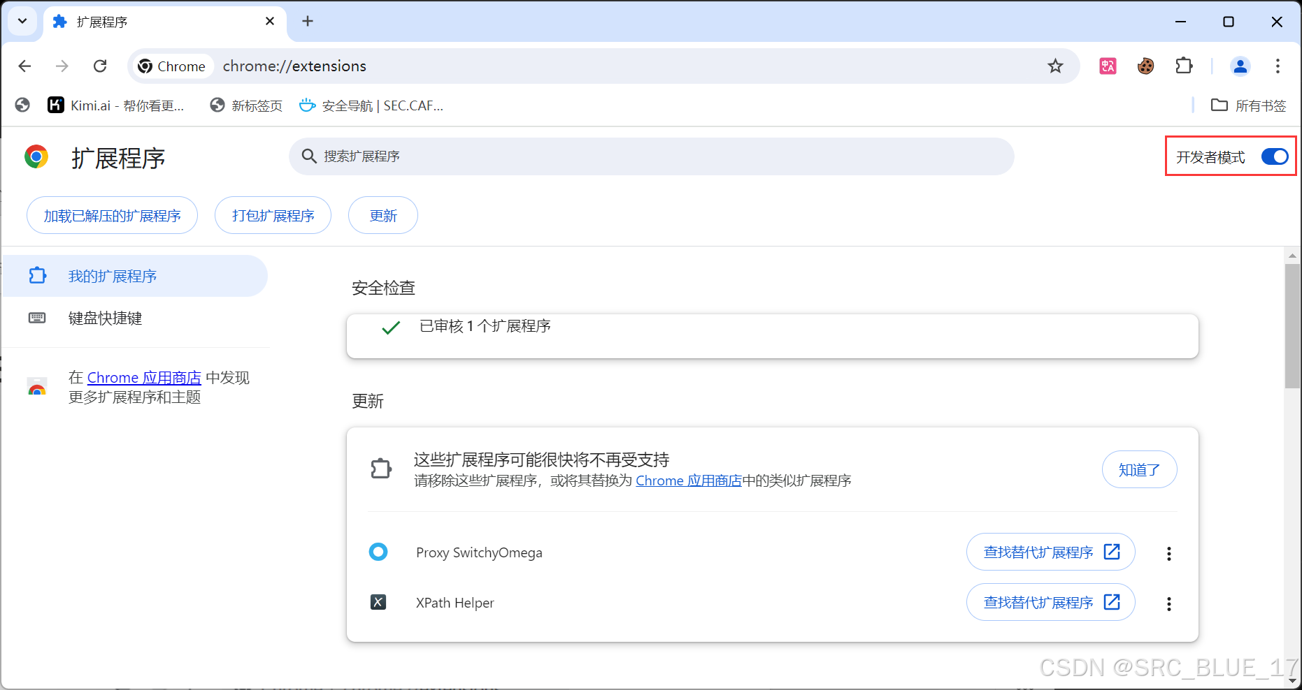
Task: Open Chrome 应用商店 link in update notice
Action: point(689,480)
